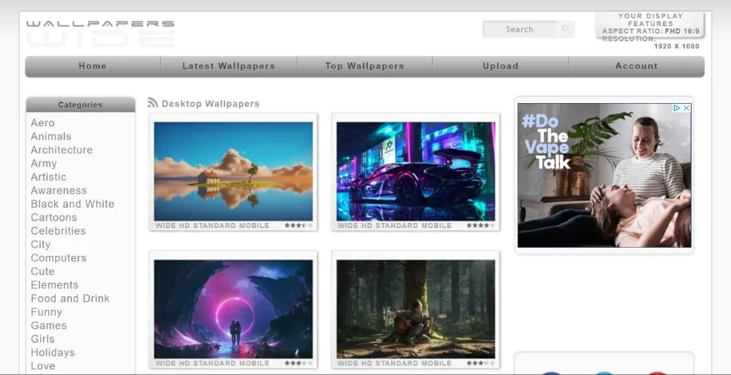Open the Aero category
The image size is (731, 375).
point(42,123)
